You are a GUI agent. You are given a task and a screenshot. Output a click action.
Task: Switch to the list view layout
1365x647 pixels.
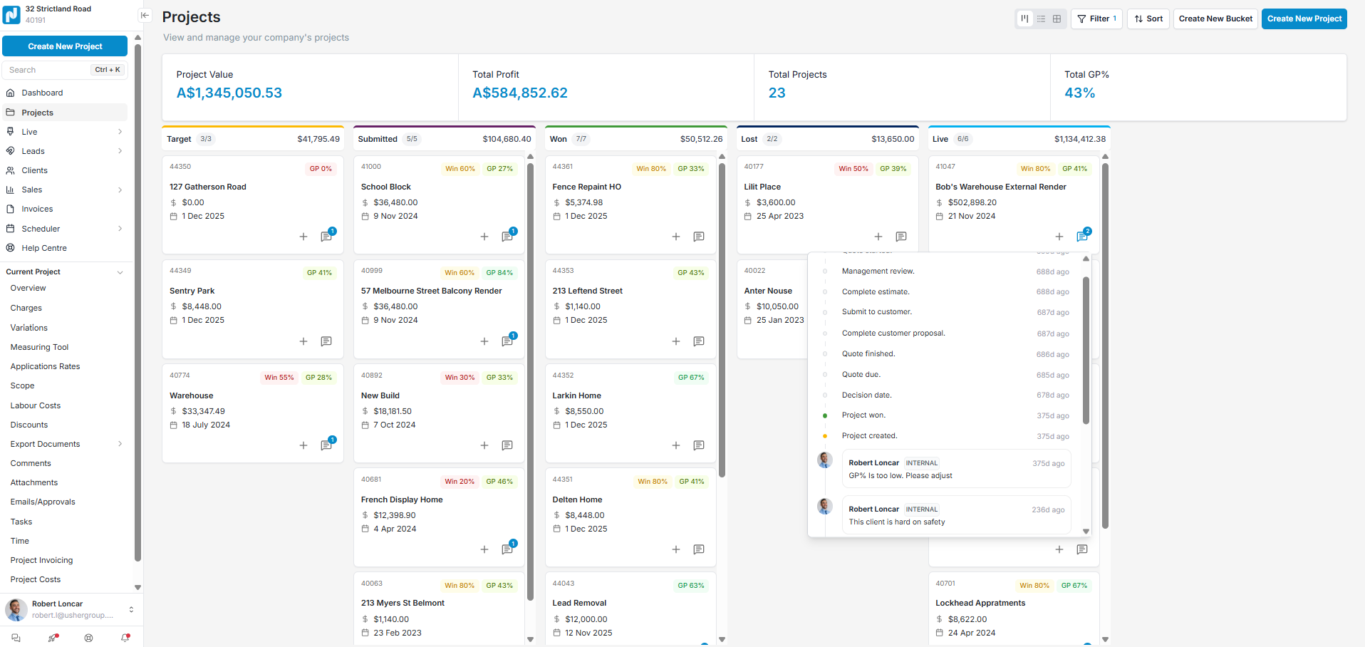tap(1041, 19)
